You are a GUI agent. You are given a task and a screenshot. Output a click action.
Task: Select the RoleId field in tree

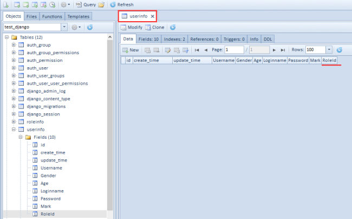(47, 214)
